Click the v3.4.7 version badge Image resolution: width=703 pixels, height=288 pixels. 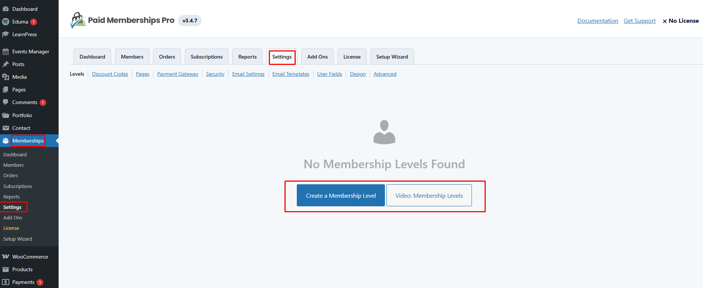[190, 21]
